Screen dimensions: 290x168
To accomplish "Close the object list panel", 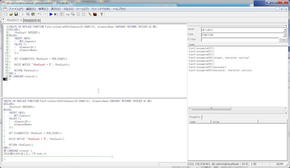I will [286, 25].
